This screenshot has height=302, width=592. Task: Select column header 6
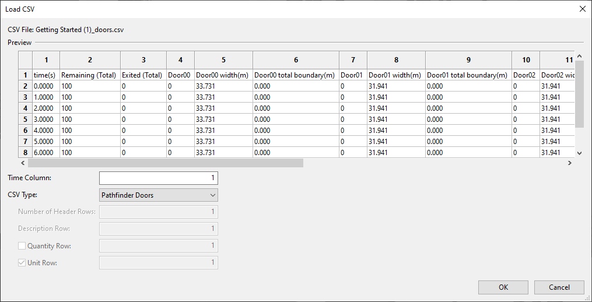pos(296,60)
